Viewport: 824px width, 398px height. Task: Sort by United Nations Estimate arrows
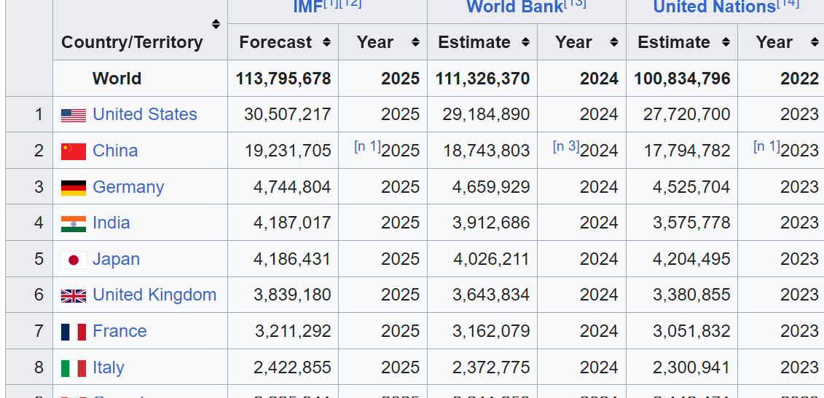pos(726,42)
